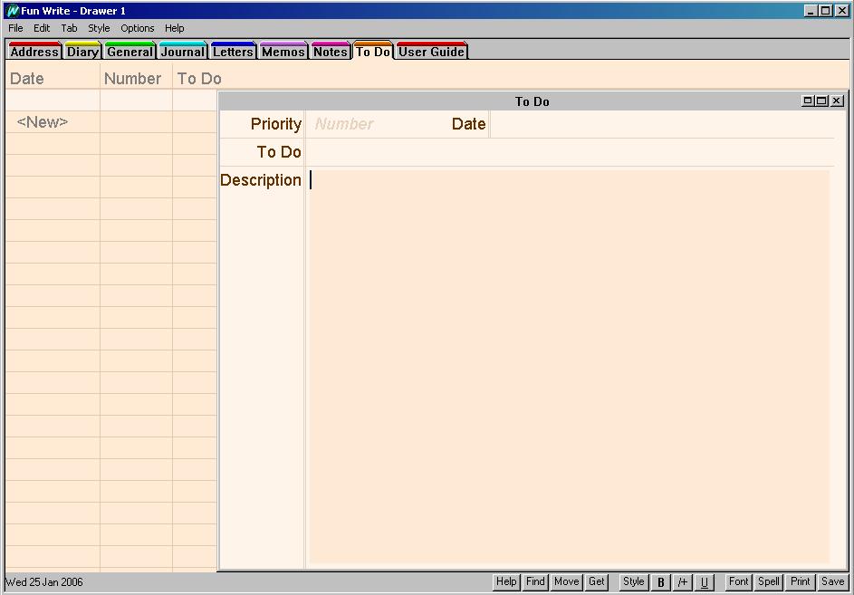Viewport: 854px width, 595px height.
Task: Click the date Wed 25 Jan 2006 in status bar
Action: click(x=44, y=582)
